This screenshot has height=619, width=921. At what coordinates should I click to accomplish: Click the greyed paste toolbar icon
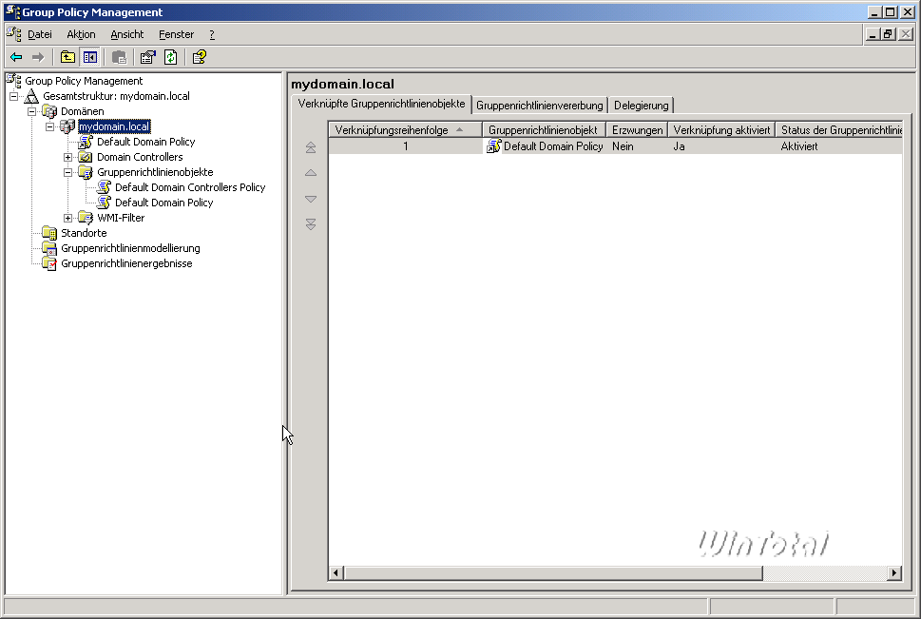[x=119, y=57]
